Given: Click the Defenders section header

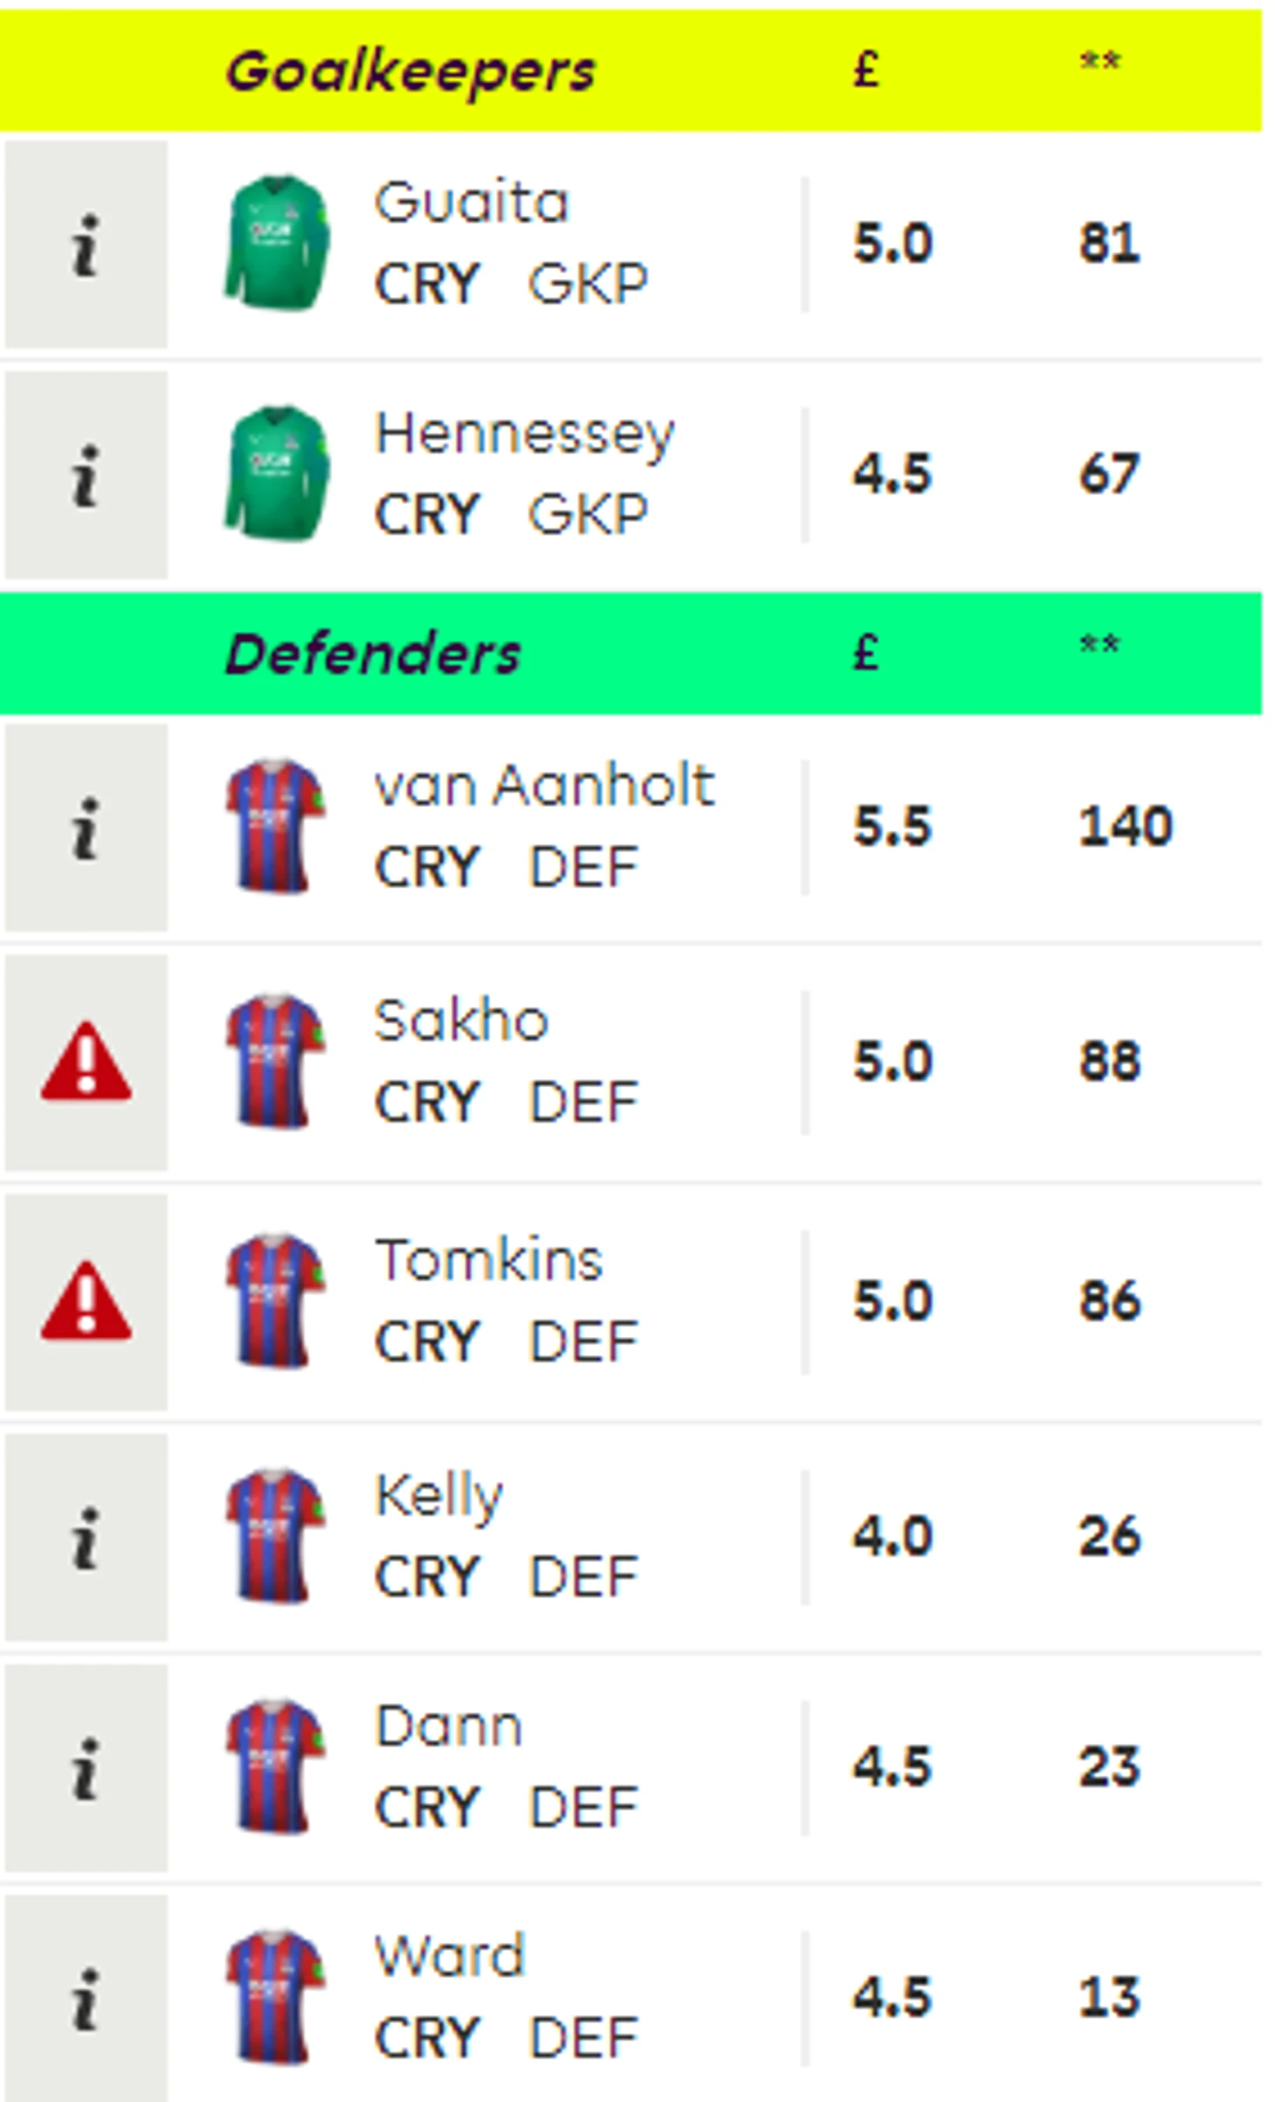Looking at the screenshot, I should [x=631, y=653].
